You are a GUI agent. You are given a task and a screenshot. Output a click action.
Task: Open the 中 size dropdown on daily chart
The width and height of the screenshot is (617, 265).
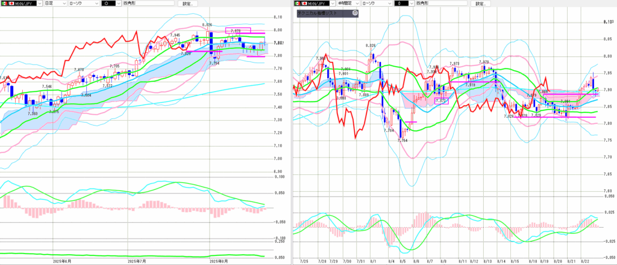click(111, 3)
